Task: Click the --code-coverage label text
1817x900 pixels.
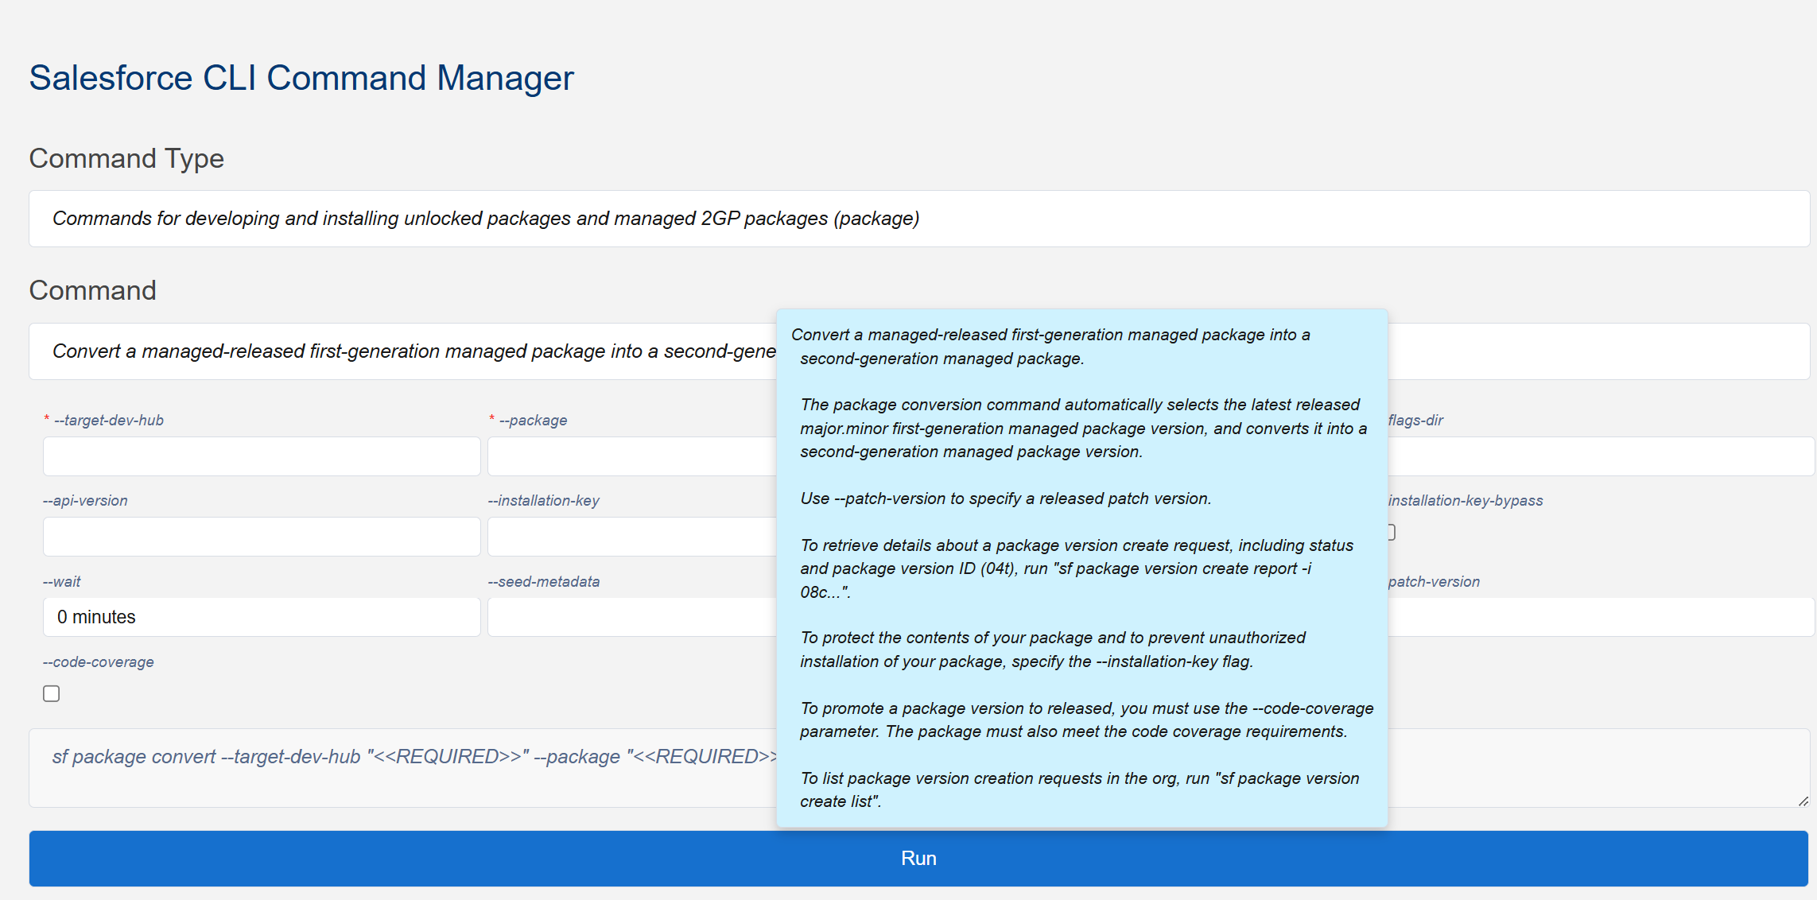Action: [x=99, y=662]
